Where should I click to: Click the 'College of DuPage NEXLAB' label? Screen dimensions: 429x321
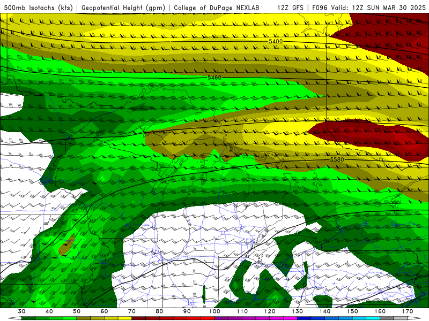coord(217,8)
